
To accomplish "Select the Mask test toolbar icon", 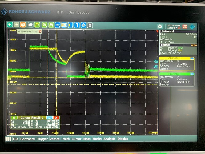I will (70, 25).
